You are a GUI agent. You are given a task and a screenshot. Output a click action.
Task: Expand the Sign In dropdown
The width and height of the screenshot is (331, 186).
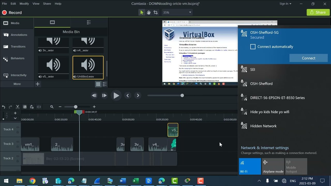[285, 4]
